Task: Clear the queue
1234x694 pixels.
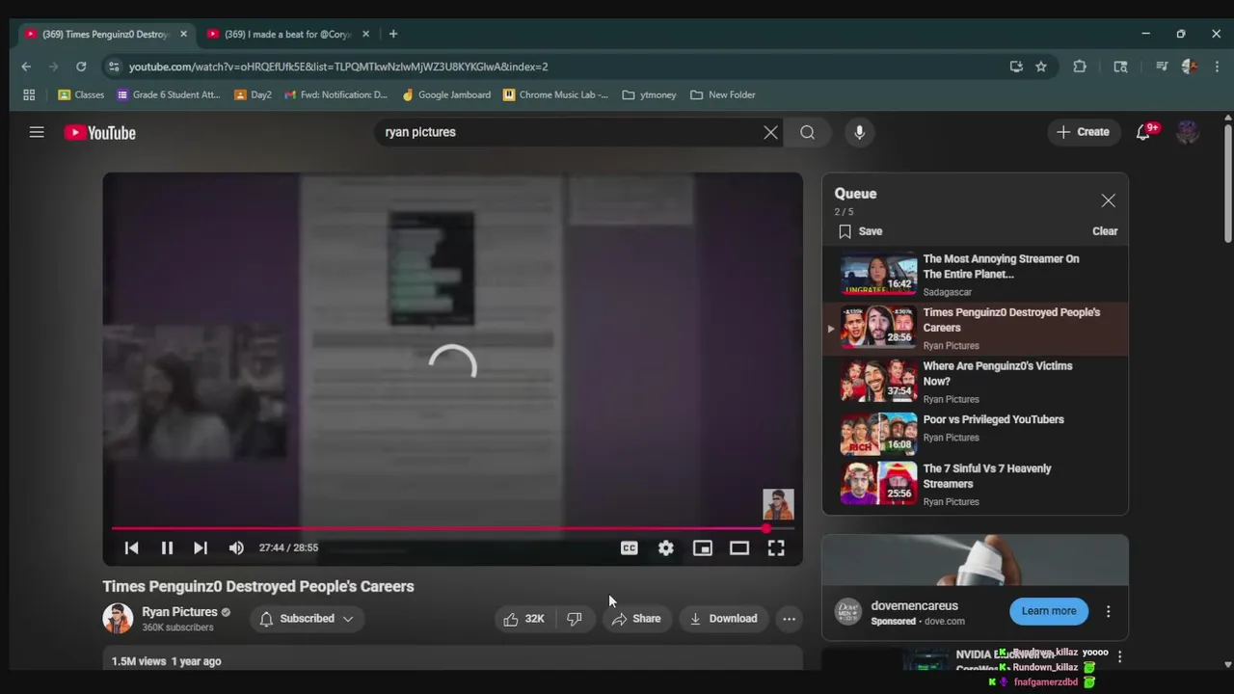Action: pyautogui.click(x=1105, y=231)
